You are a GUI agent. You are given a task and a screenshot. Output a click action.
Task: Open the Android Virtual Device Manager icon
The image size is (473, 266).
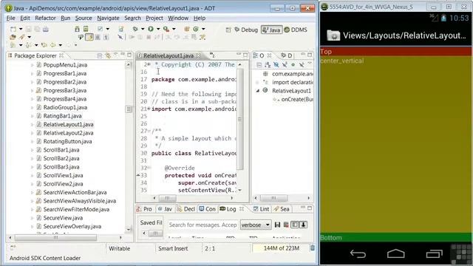86,29
